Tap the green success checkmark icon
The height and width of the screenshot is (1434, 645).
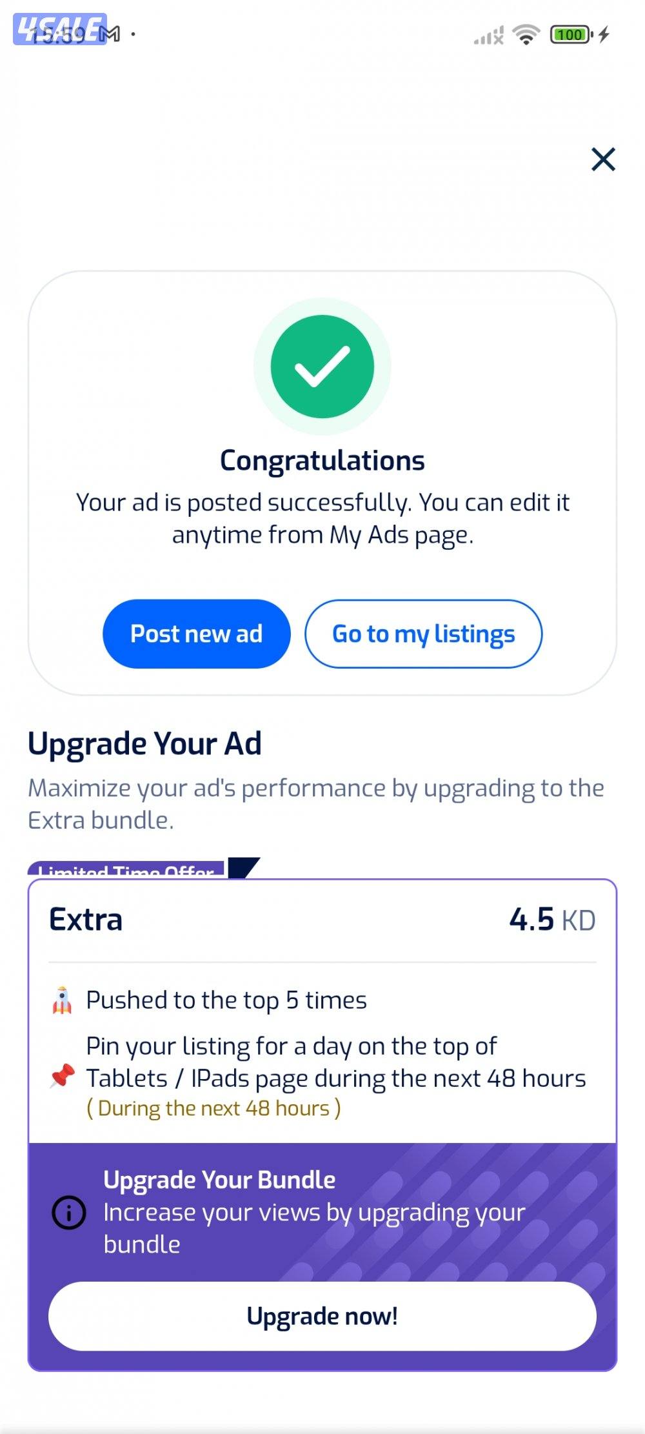[x=322, y=366]
